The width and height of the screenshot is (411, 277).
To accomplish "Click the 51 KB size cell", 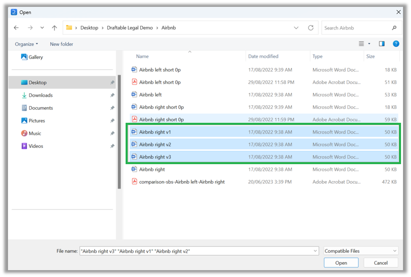I will tap(390, 82).
